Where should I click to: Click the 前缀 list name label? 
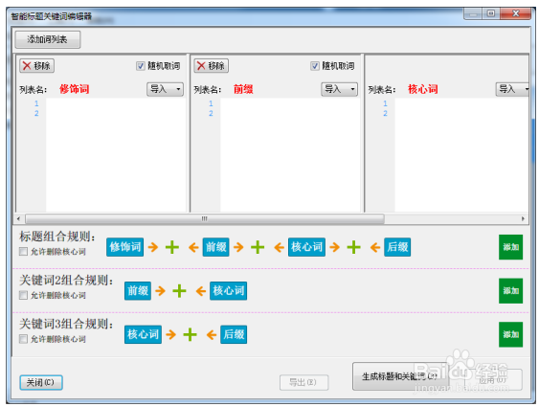(x=243, y=89)
